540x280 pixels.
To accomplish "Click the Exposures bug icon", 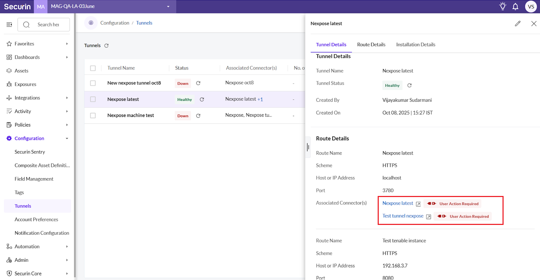I will (x=9, y=84).
